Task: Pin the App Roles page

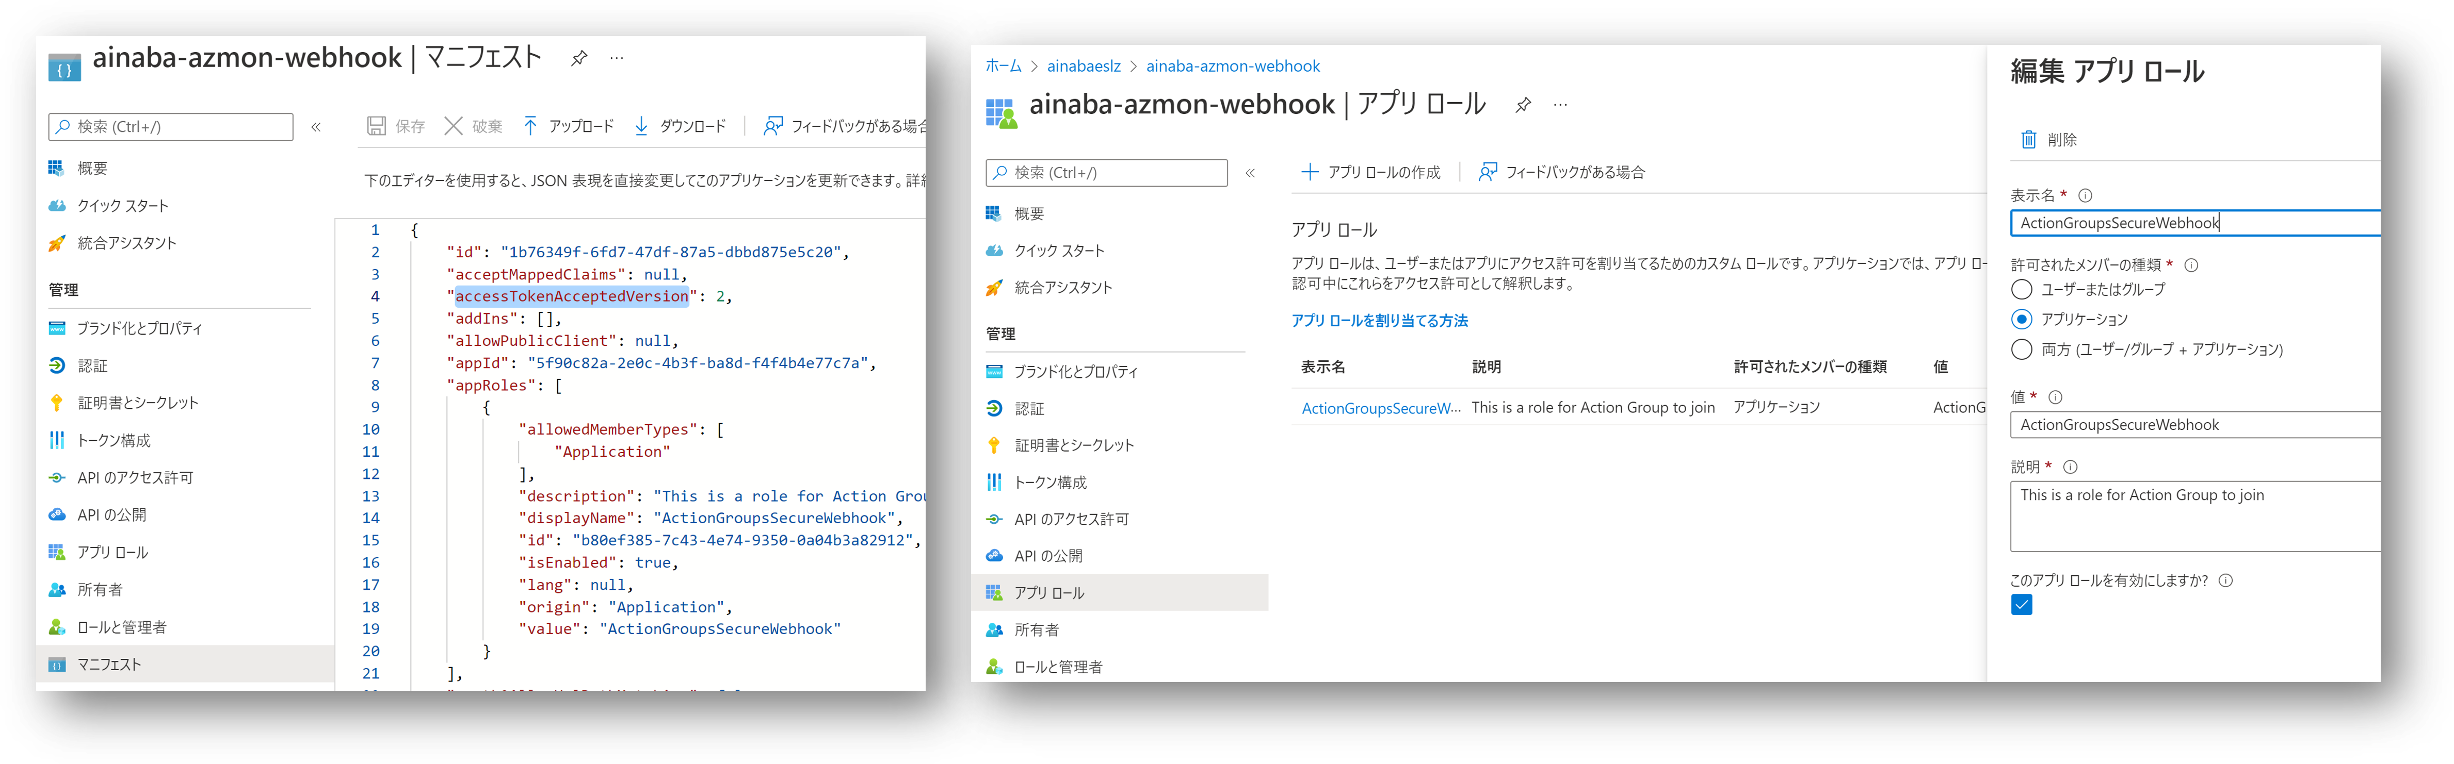Action: (1522, 105)
